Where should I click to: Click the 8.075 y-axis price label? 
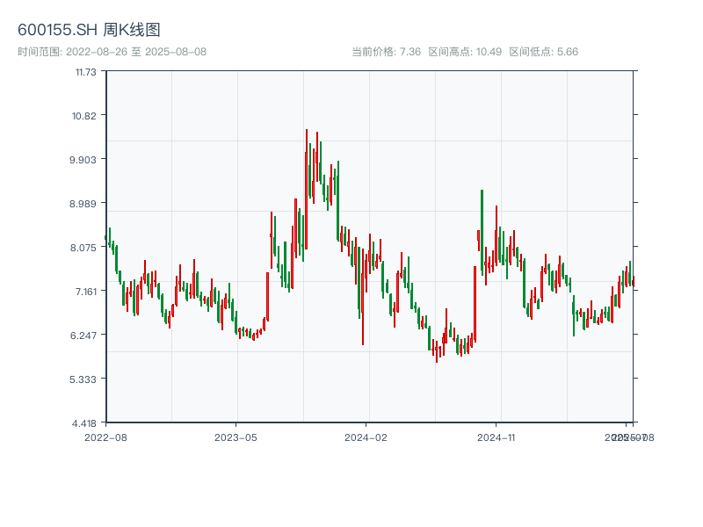coord(85,248)
